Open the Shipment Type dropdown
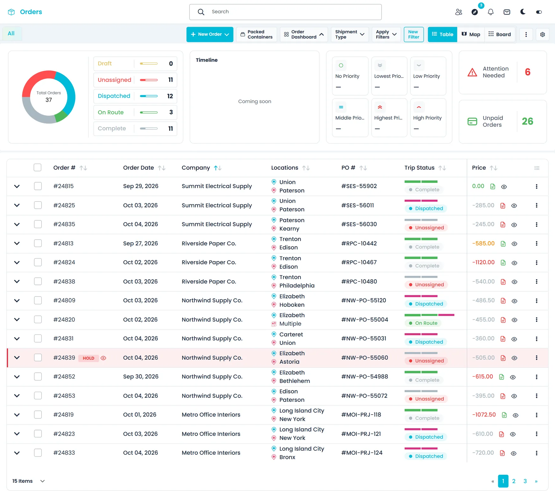 [350, 35]
